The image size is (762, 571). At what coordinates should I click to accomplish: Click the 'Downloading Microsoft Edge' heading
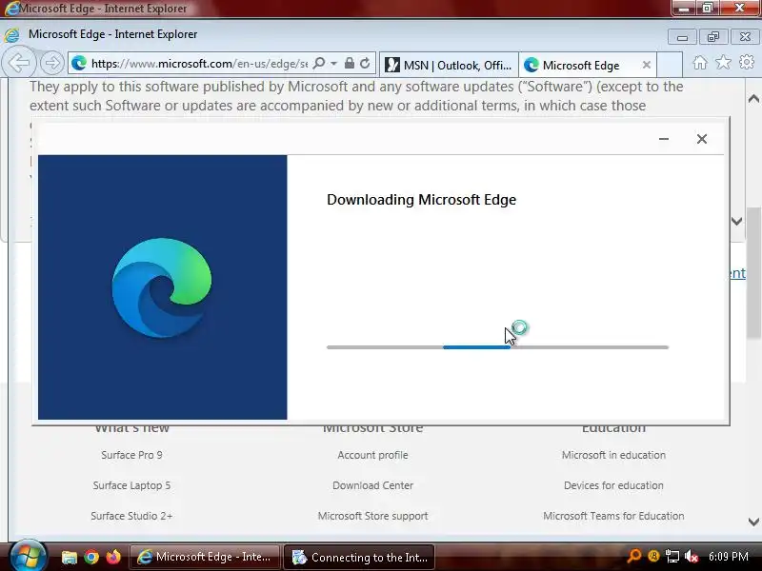(x=421, y=200)
